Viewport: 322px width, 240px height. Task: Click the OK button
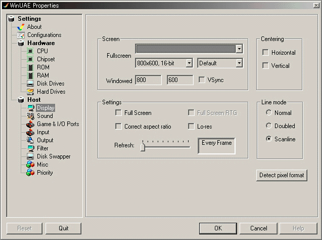[x=218, y=228]
